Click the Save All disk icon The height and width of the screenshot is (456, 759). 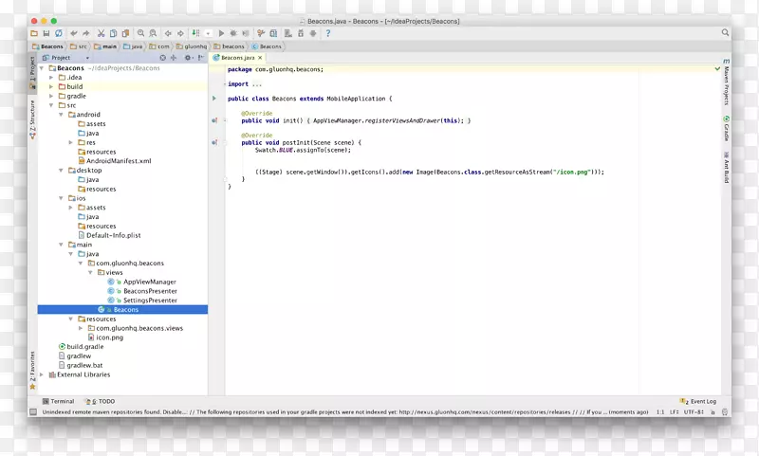click(46, 33)
